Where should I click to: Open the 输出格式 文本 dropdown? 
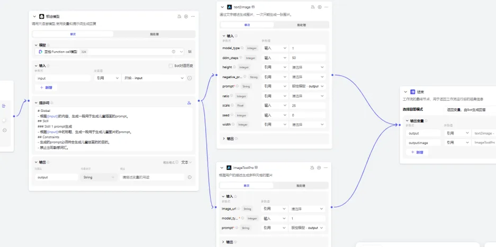pos(186,162)
